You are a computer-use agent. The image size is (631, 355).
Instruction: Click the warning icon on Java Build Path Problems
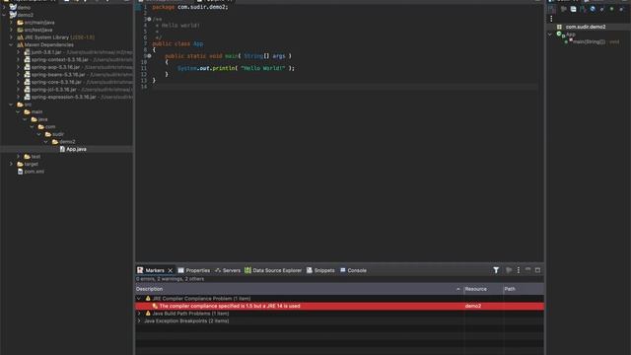pos(148,314)
